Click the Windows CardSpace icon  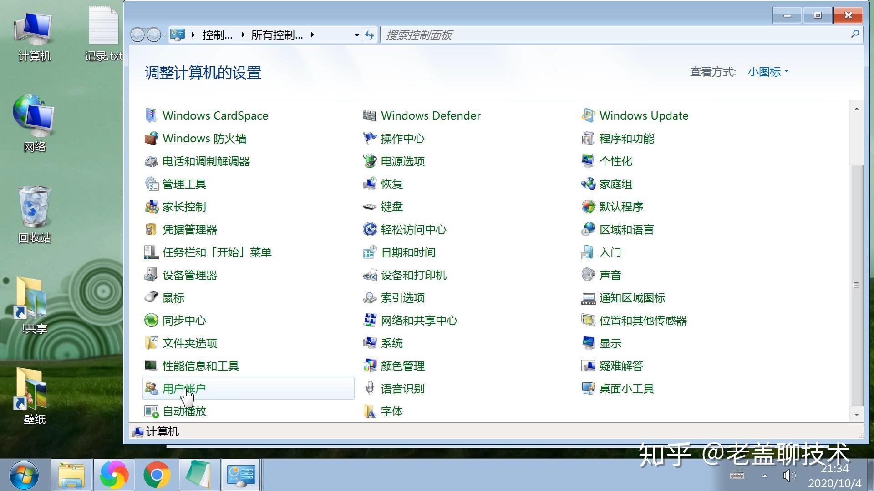151,115
